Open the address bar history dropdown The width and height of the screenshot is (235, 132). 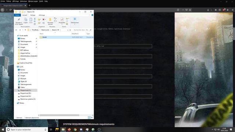[68, 30]
